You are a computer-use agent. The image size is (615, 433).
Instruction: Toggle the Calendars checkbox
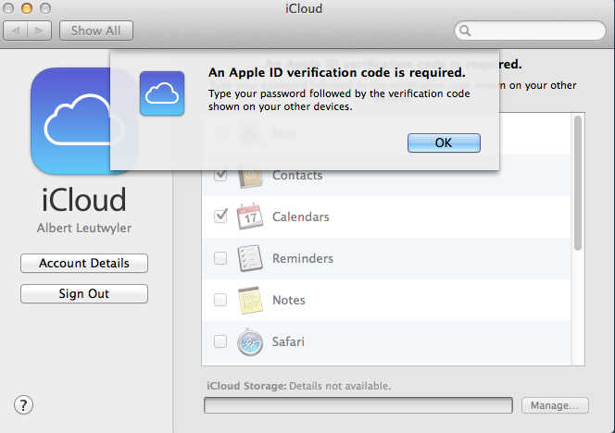(x=220, y=216)
